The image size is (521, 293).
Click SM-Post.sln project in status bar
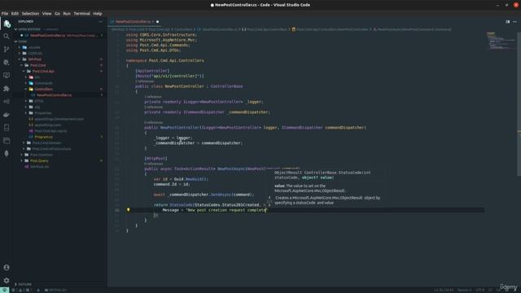tap(55, 290)
